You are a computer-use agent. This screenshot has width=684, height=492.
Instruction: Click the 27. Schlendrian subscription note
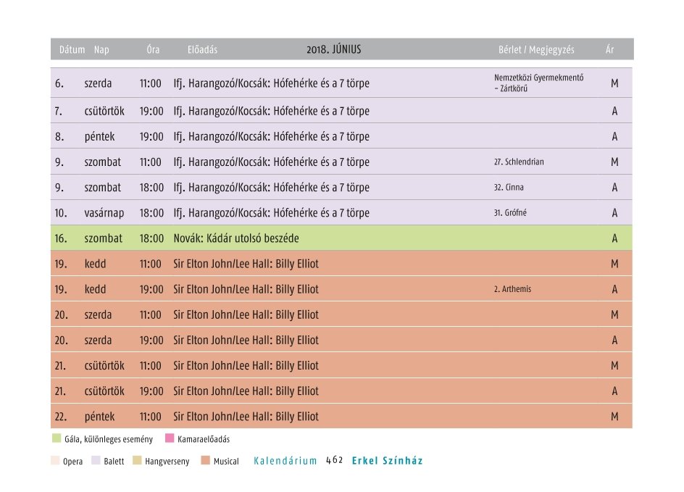pyautogui.click(x=519, y=162)
